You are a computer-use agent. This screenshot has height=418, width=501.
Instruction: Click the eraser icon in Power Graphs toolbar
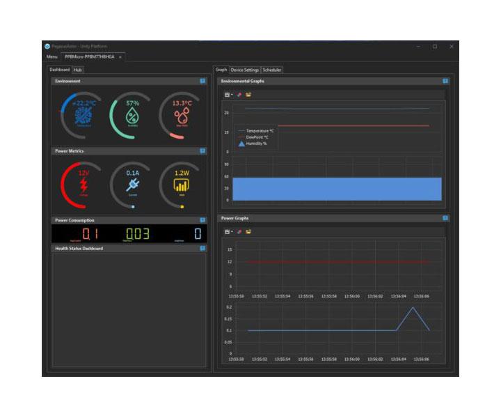point(239,231)
